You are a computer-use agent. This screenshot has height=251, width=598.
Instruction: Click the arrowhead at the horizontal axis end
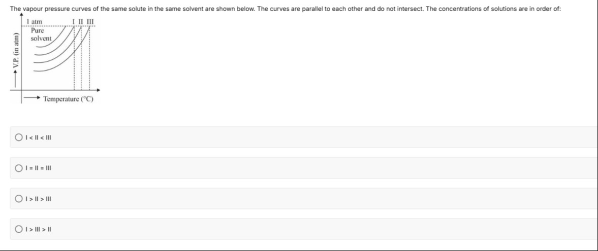[x=99, y=90]
